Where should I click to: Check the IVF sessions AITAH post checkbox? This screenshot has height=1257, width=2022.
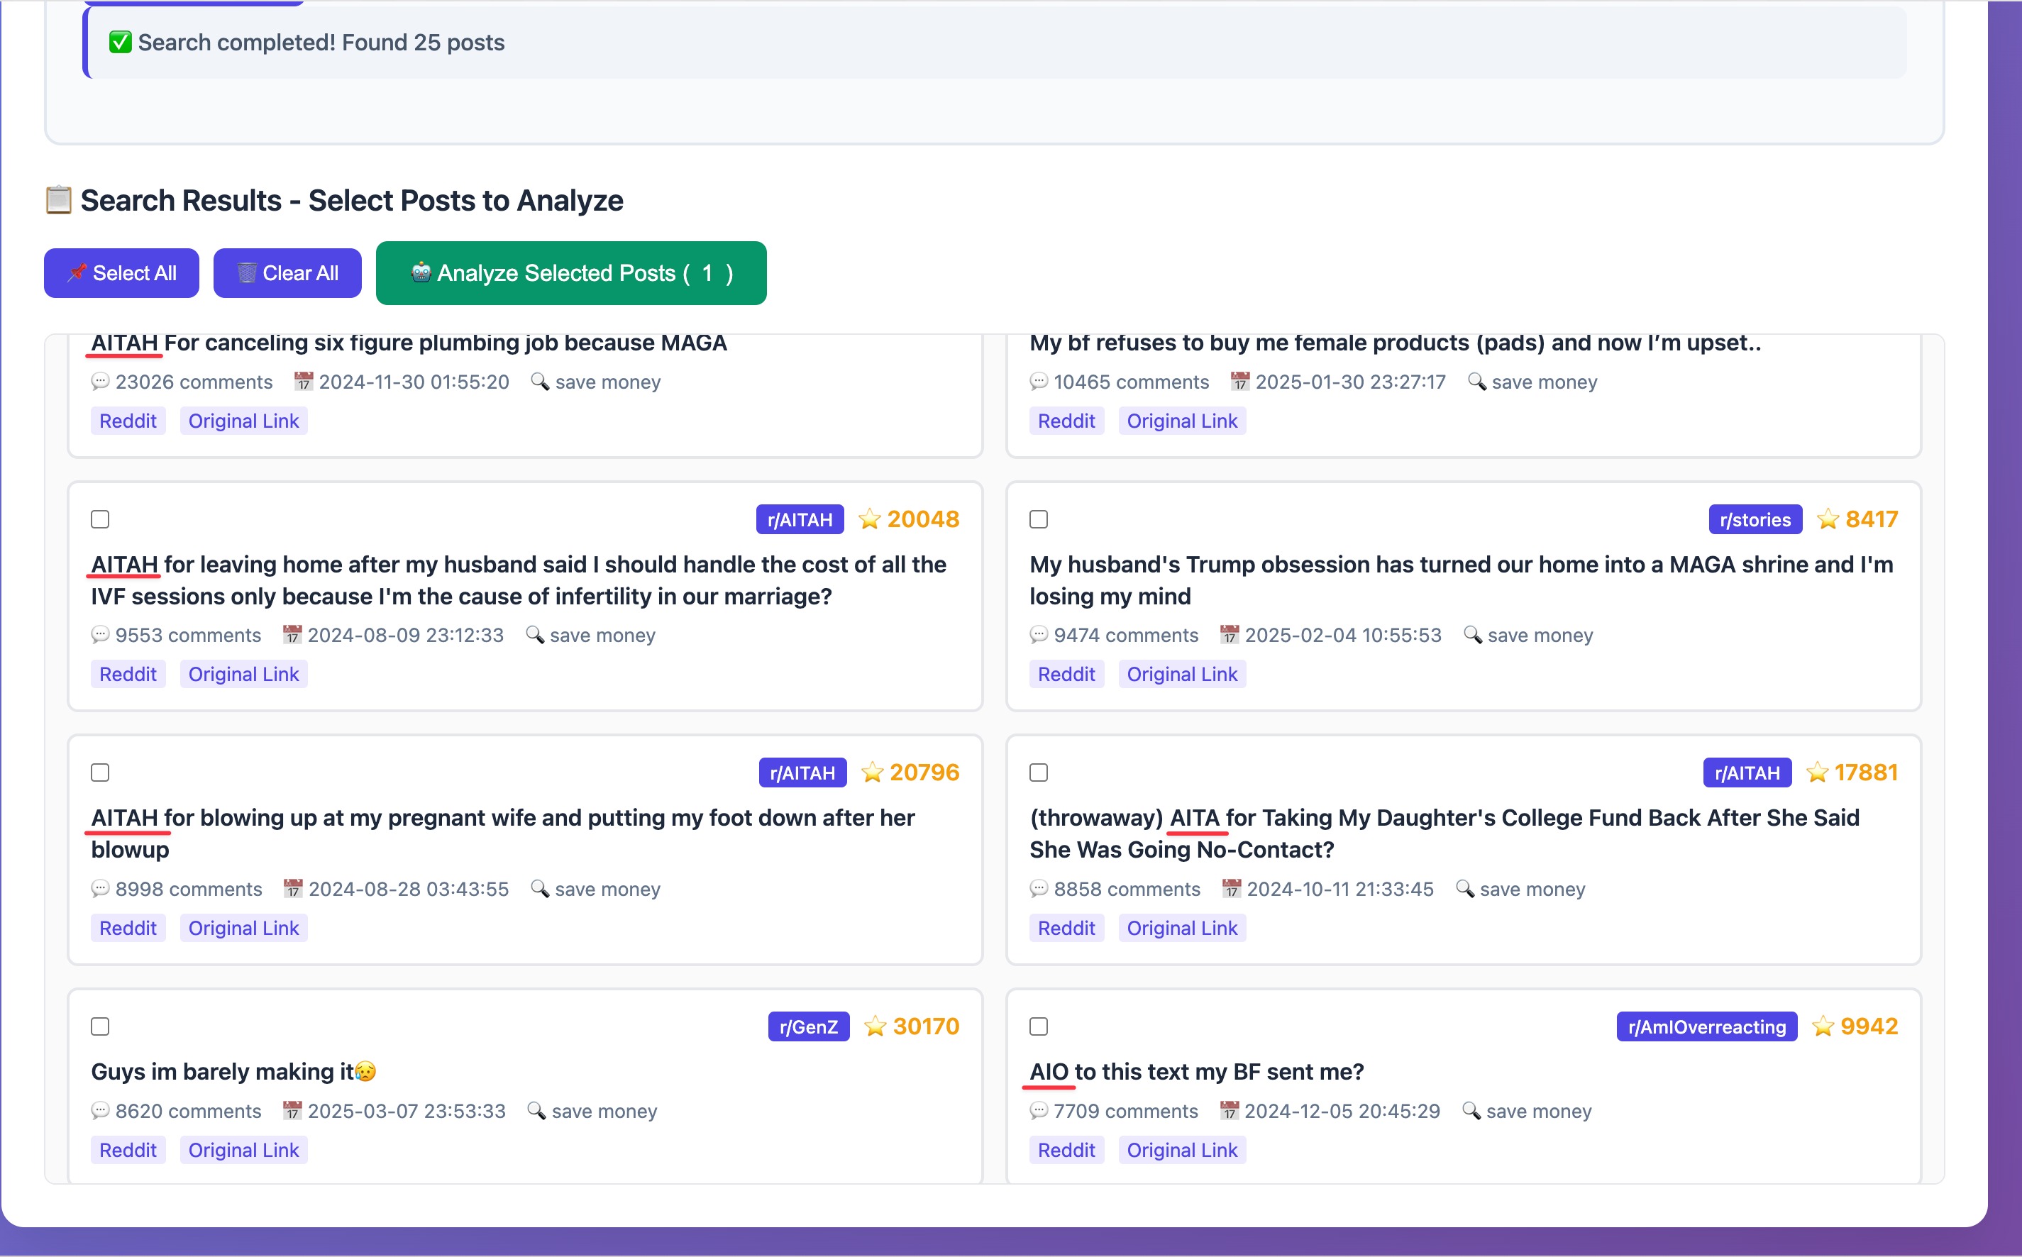point(101,519)
